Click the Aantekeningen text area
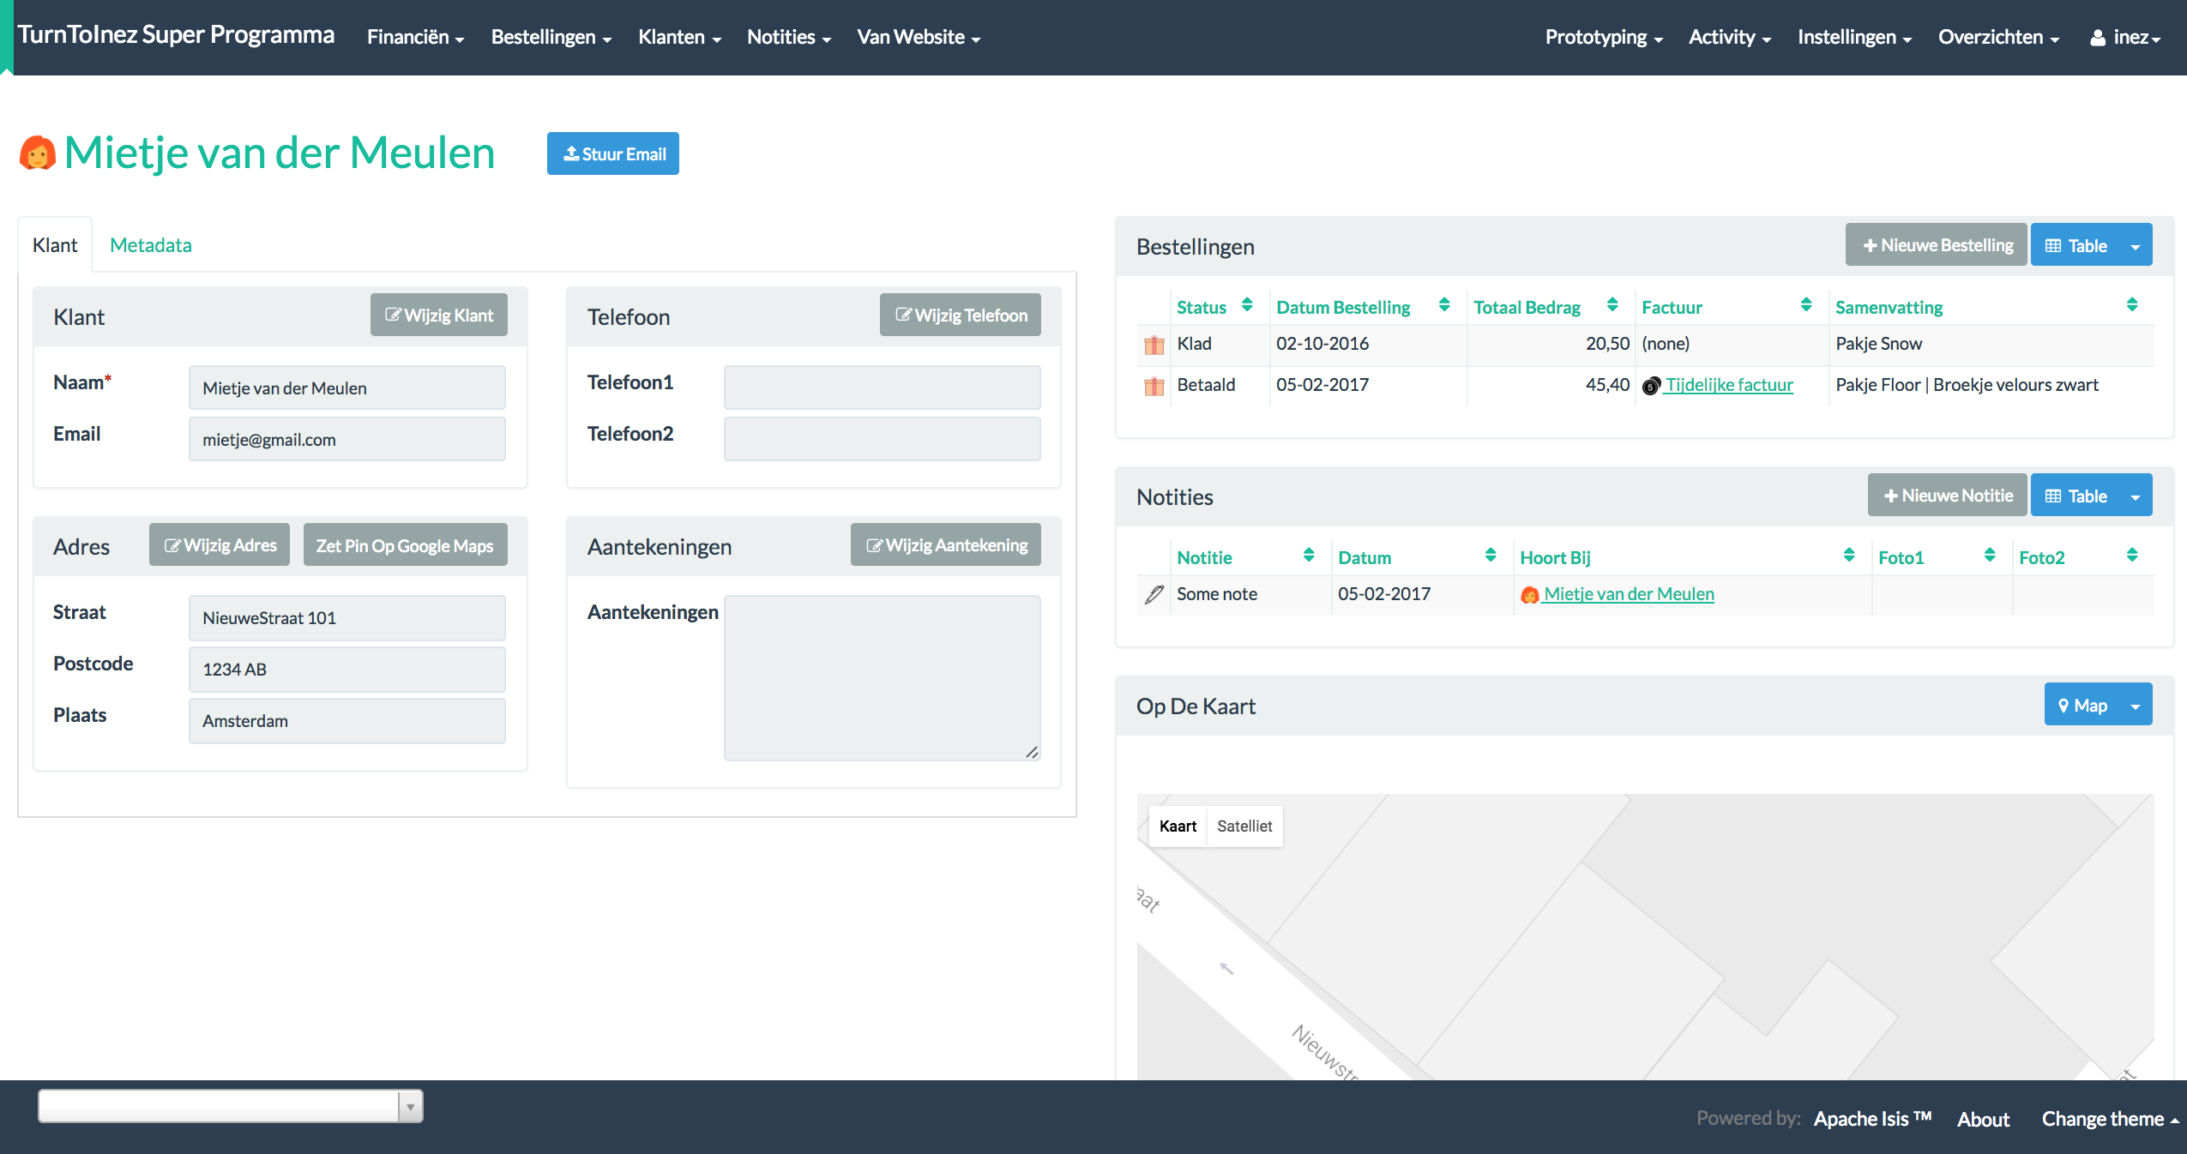This screenshot has height=1154, width=2187. point(883,677)
